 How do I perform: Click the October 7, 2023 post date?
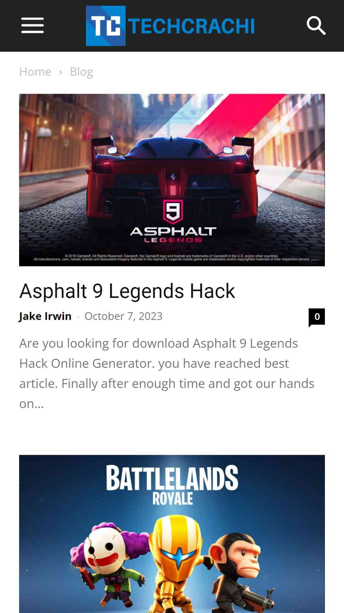124,316
